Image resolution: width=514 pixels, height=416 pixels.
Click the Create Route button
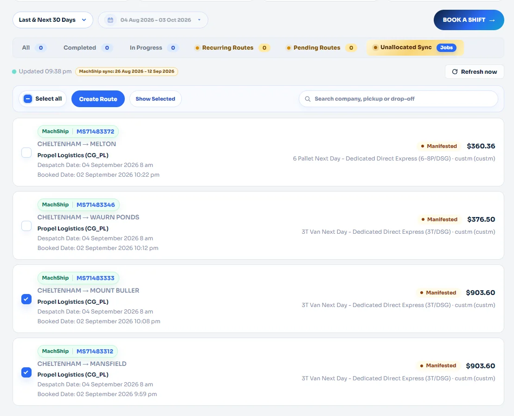(98, 99)
